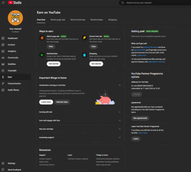
Task: Click the Earn dollar-sign icon
Action: (x=3, y=77)
